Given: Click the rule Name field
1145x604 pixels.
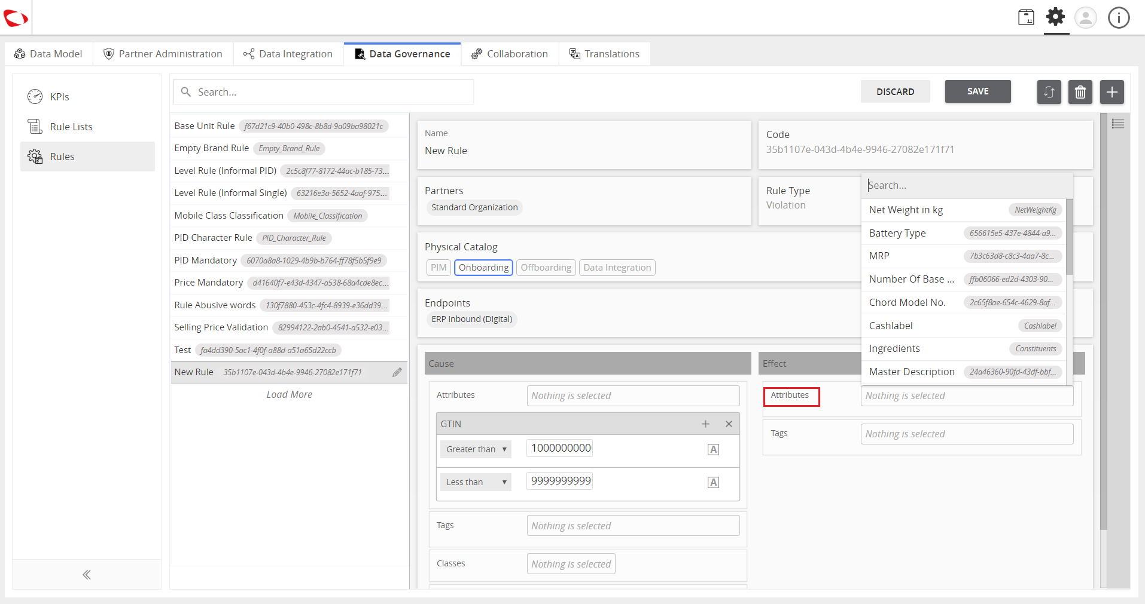Looking at the screenshot, I should (x=584, y=145).
